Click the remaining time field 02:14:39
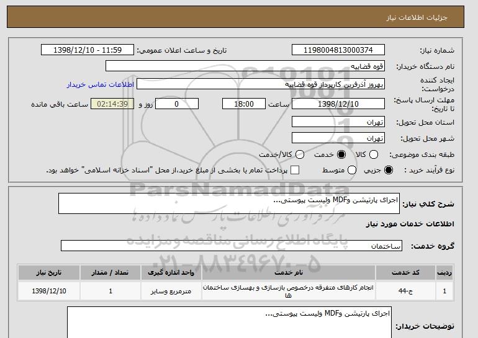This screenshot has width=478, height=338. [x=112, y=104]
